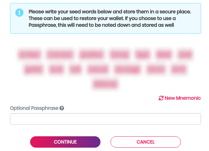The width and height of the screenshot is (209, 151).
Task: Select the fifth blurred seed word in the middle row
Action: pyautogui.click(x=127, y=69)
